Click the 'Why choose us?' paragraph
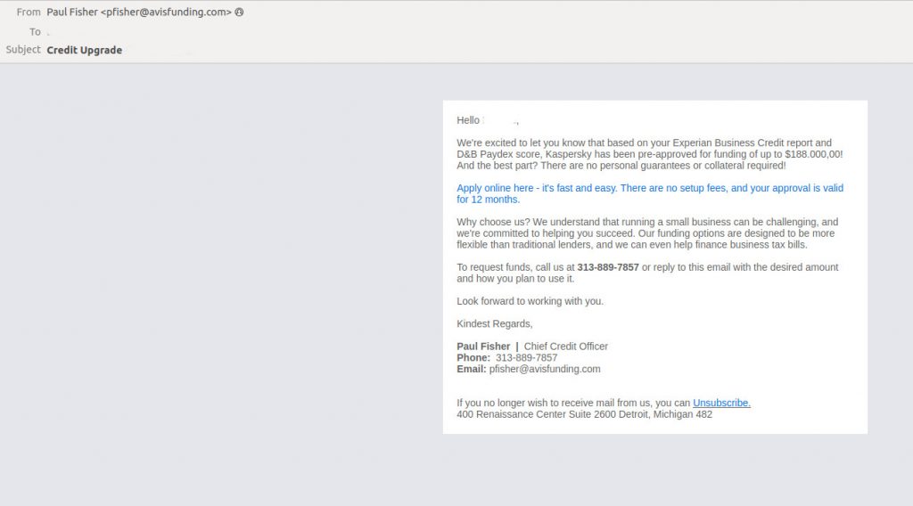This screenshot has width=913, height=506. point(647,233)
